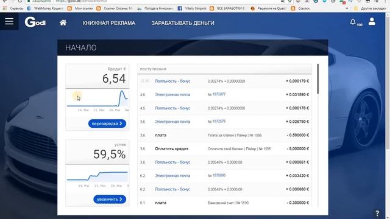390x219 pixels.
Task: Open the user profile icon
Action: (x=372, y=22)
